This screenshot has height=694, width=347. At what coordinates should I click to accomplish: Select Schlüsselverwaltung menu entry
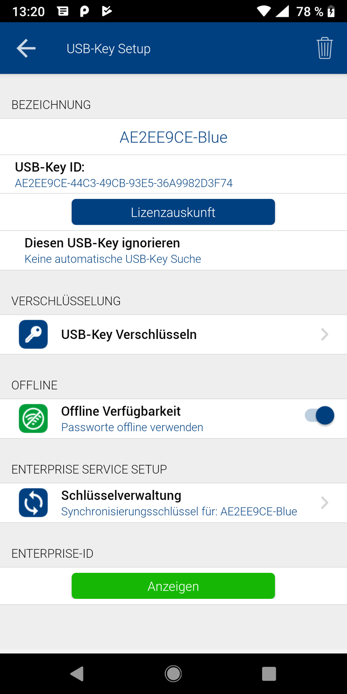click(121, 496)
